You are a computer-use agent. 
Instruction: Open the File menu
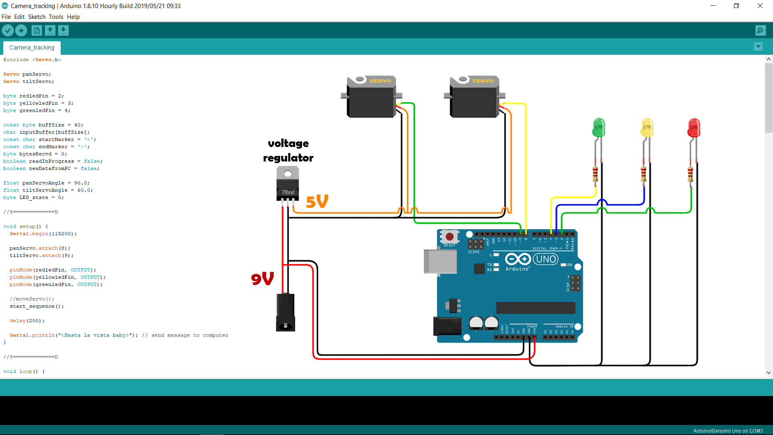[x=6, y=17]
